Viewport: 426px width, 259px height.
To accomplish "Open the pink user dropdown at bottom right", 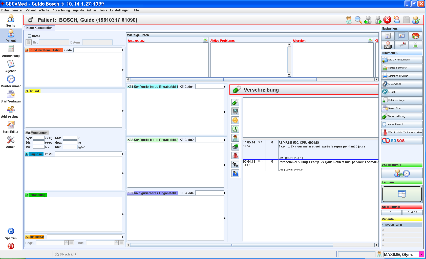I will coord(421,254).
